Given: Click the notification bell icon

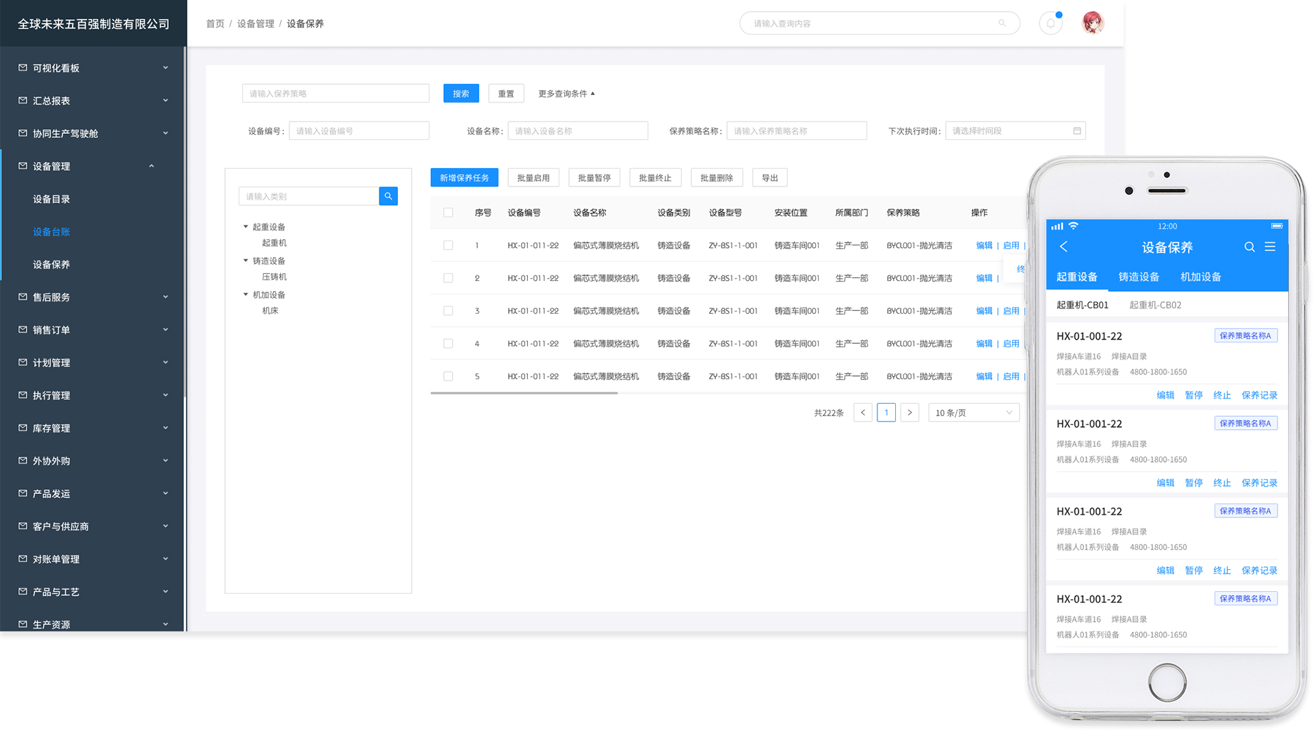Looking at the screenshot, I should pyautogui.click(x=1050, y=23).
